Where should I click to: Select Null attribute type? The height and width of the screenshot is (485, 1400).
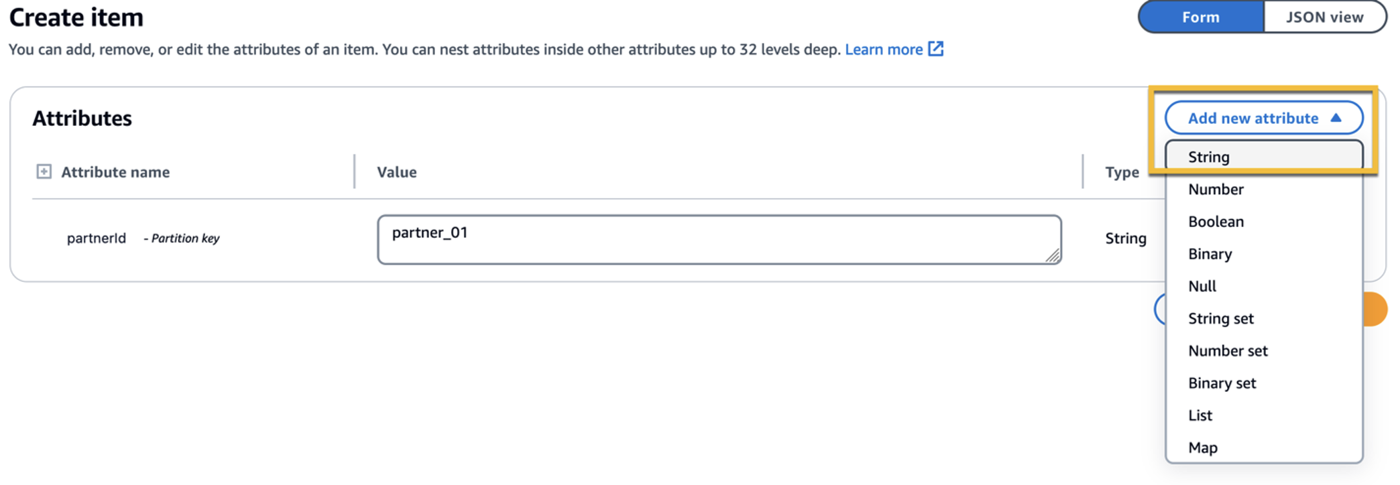(1202, 286)
